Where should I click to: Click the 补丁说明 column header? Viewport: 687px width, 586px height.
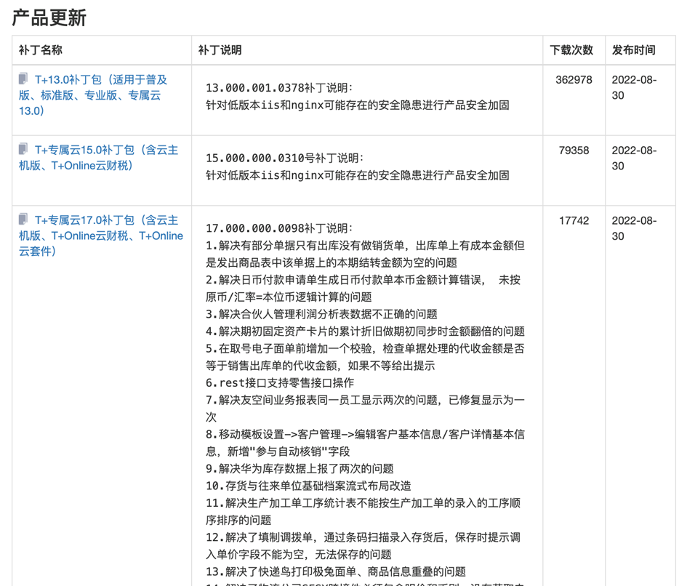click(220, 50)
